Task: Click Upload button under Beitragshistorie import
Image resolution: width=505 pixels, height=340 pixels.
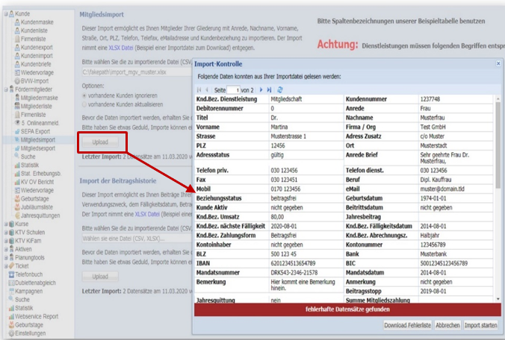Action: tap(100, 277)
